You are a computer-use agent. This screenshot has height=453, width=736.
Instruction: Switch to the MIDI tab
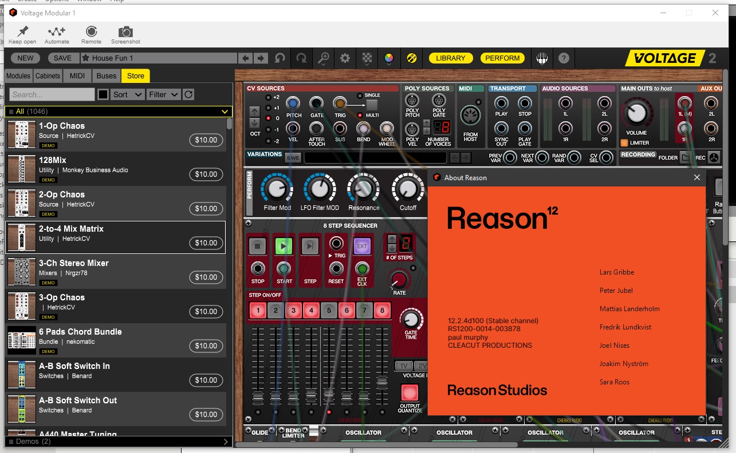point(77,75)
